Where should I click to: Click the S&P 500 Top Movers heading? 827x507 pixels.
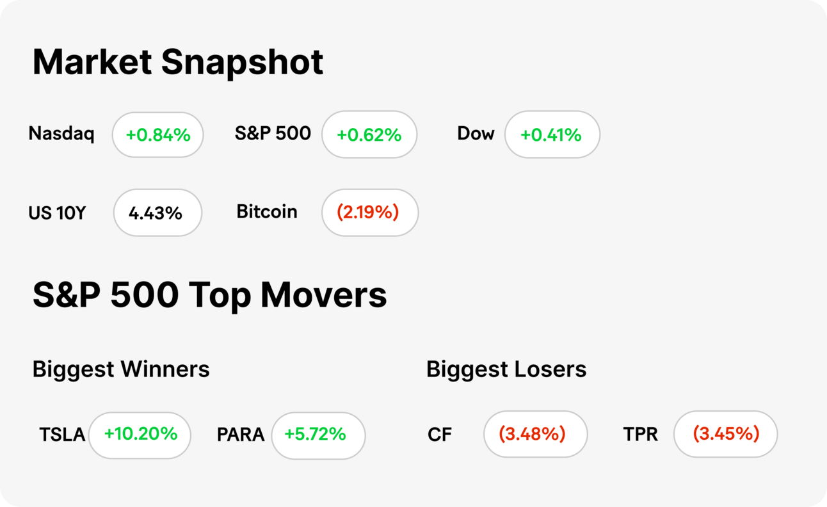[x=209, y=295]
